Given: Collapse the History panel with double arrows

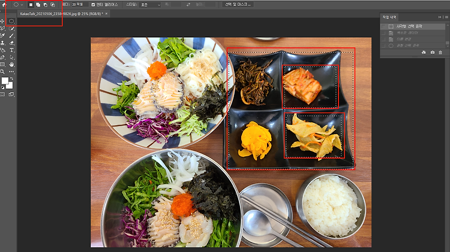Looking at the screenshot, I should pos(440,17).
